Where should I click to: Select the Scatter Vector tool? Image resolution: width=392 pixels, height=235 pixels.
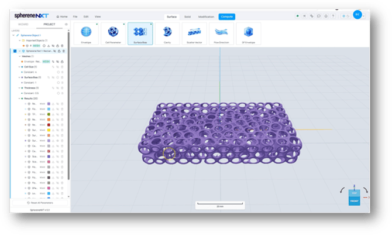point(194,33)
